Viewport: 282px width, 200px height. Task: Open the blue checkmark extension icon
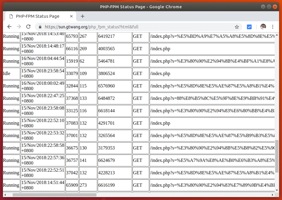(x=249, y=27)
